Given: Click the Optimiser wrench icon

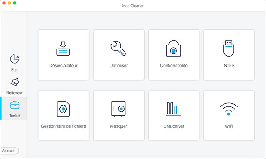Looking at the screenshot, I should coord(118,48).
